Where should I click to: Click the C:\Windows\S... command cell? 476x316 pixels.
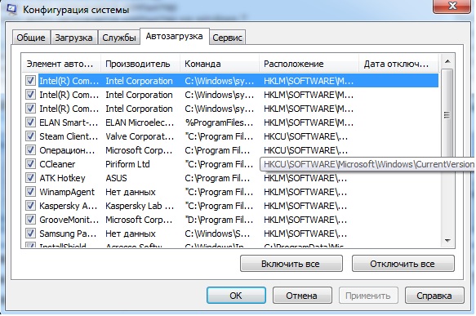[x=217, y=234]
